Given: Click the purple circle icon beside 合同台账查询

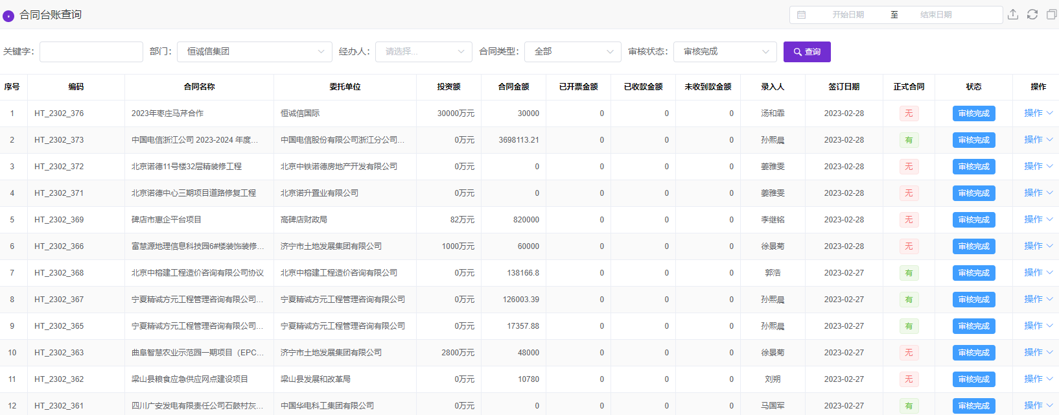Looking at the screenshot, I should (x=8, y=16).
